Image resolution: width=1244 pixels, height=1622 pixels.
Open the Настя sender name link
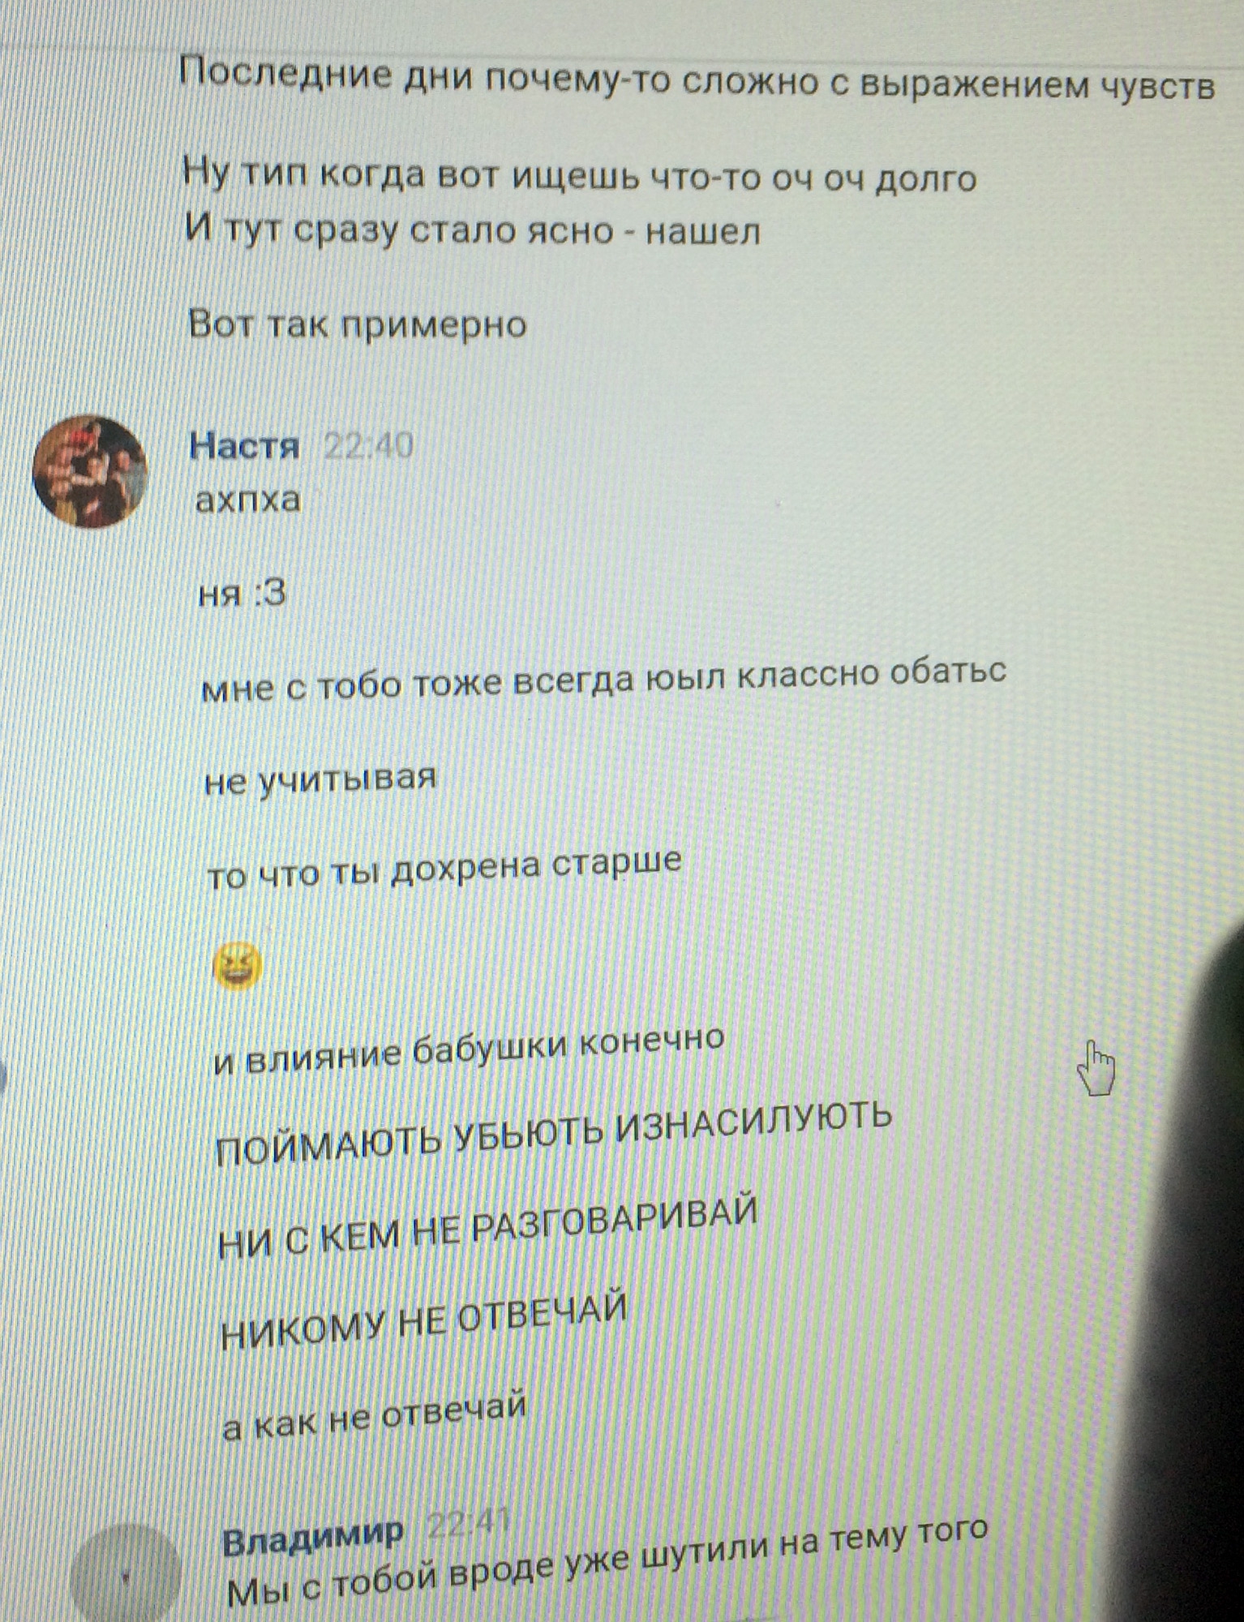(245, 446)
